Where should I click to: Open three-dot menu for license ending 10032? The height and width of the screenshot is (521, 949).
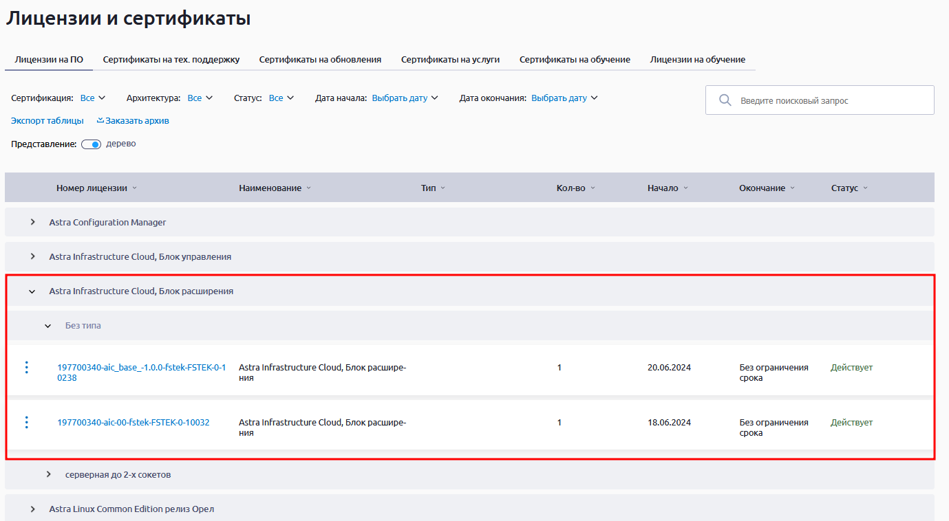click(x=27, y=423)
